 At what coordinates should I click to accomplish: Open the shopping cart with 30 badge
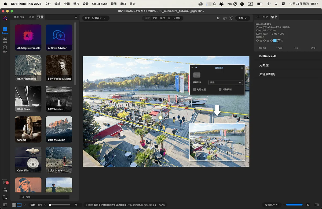(5, 181)
